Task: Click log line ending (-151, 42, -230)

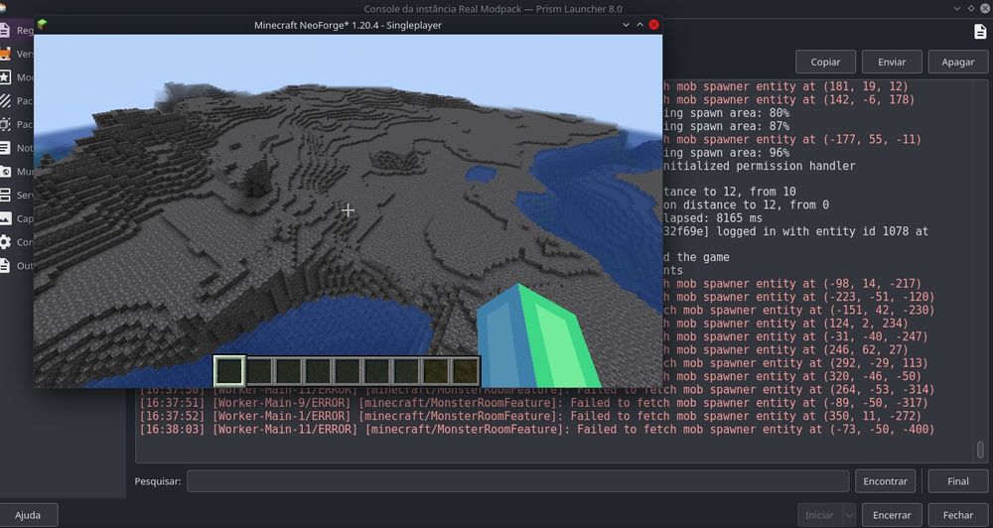Action: tap(798, 311)
